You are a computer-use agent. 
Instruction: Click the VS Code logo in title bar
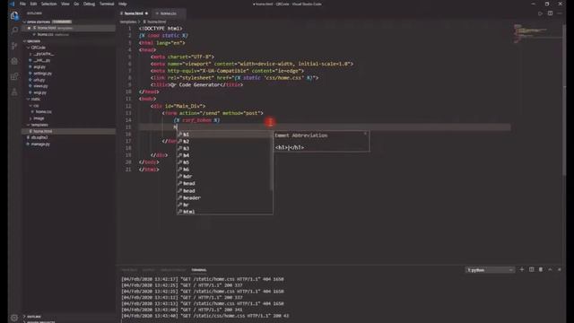click(12, 4)
